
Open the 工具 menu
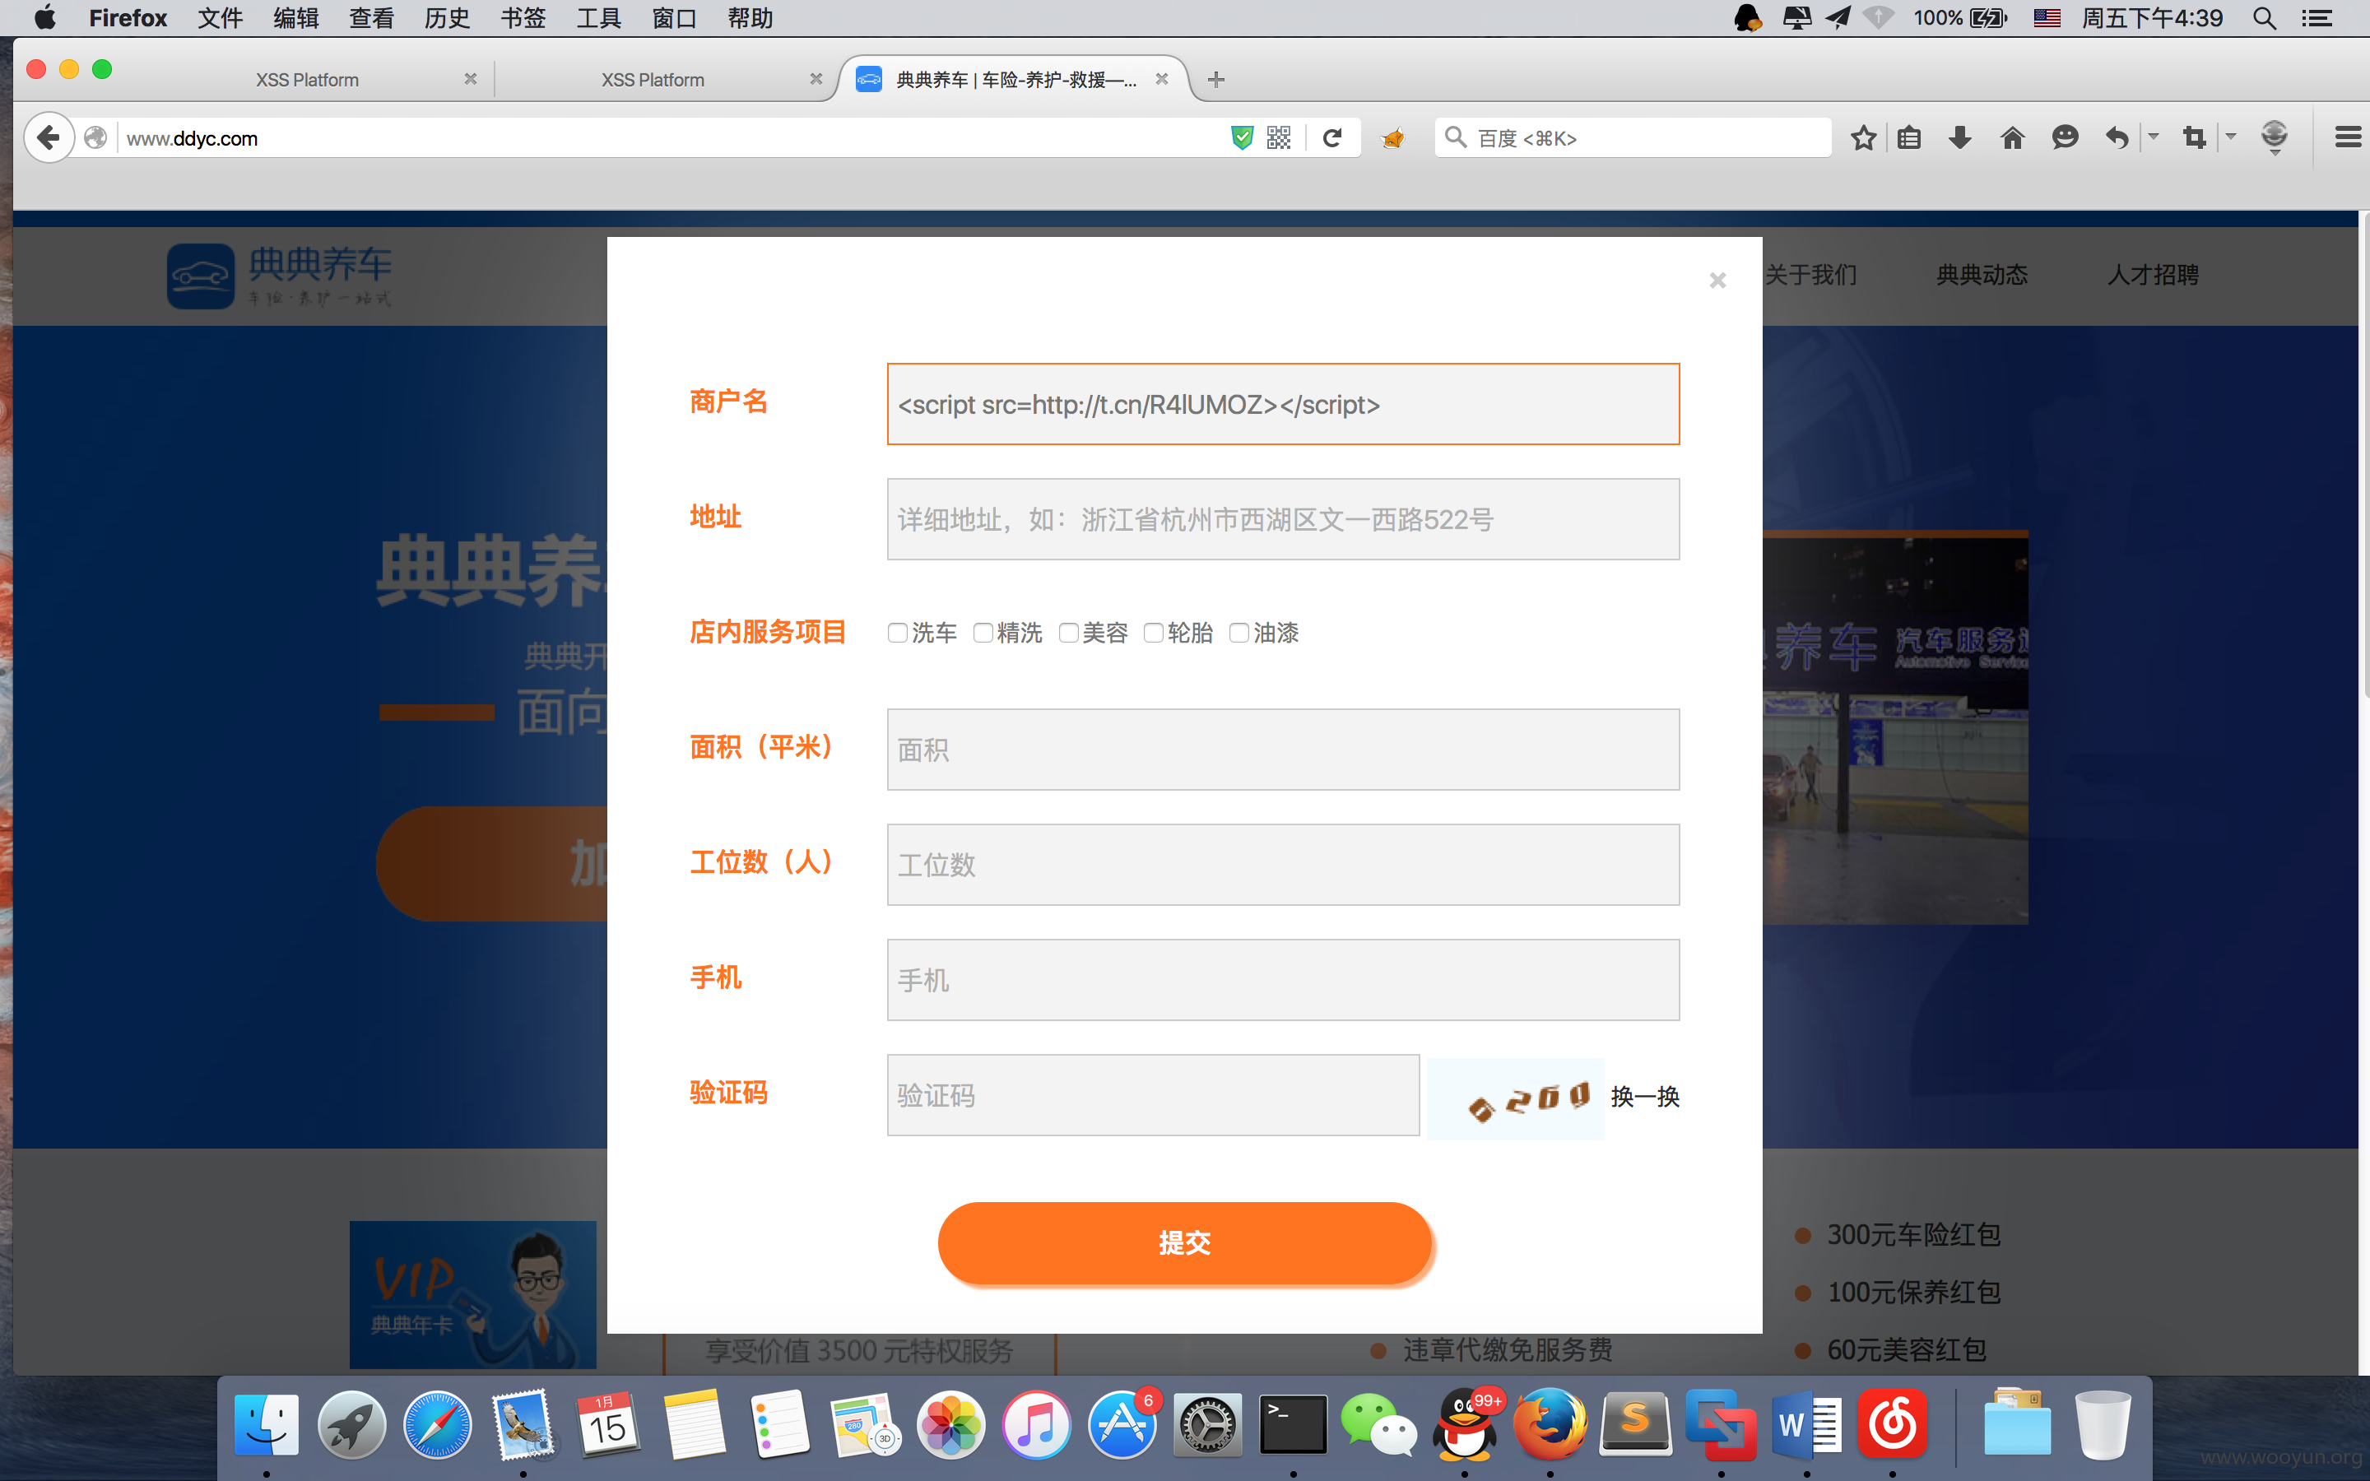click(x=598, y=17)
